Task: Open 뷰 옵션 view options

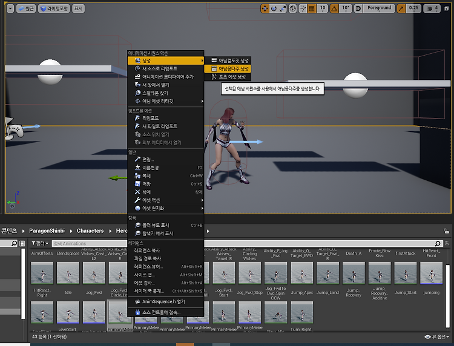Action: click(x=436, y=337)
